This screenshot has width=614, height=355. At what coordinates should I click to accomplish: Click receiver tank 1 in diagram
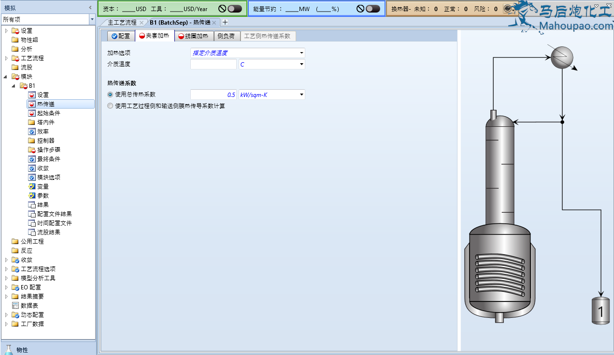[600, 311]
